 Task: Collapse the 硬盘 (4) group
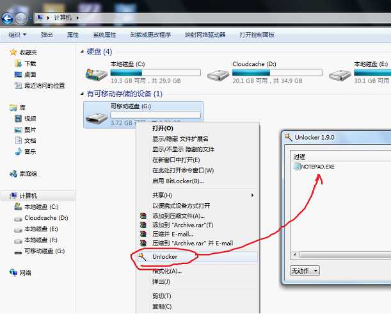tap(82, 51)
